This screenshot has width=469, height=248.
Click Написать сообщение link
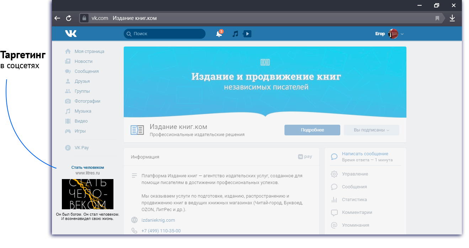tap(365, 154)
